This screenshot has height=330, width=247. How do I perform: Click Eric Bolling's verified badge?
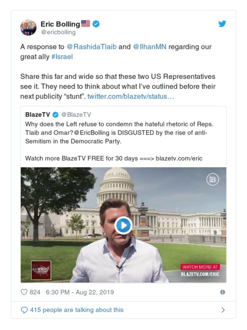pyautogui.click(x=96, y=24)
